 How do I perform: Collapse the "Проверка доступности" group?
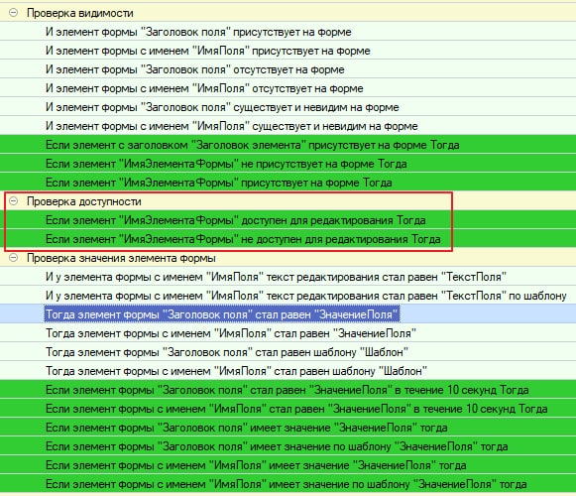pos(14,201)
